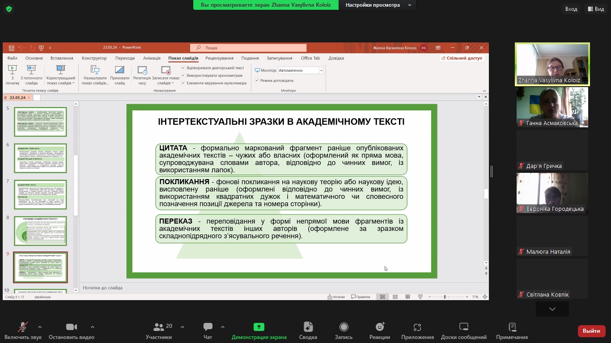Open Zoom Participants panel
This screenshot has height=343, width=611.
click(x=159, y=331)
